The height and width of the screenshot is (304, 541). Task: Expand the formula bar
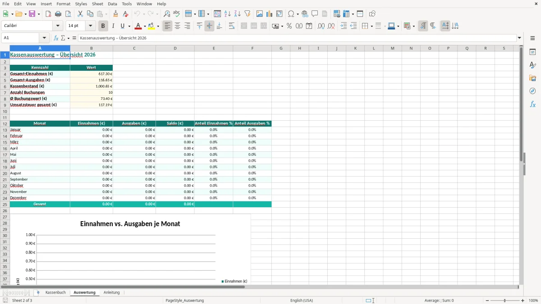click(x=519, y=38)
